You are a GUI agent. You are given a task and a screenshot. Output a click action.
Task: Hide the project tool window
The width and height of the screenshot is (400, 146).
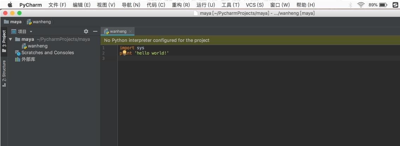[x=95, y=31]
